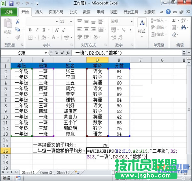Cancel formula entry with X button

click(57, 53)
